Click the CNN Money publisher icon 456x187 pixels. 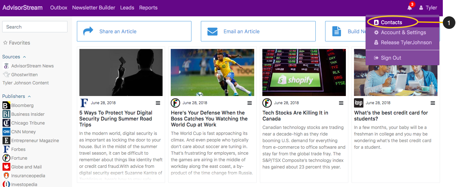[x=6, y=131]
